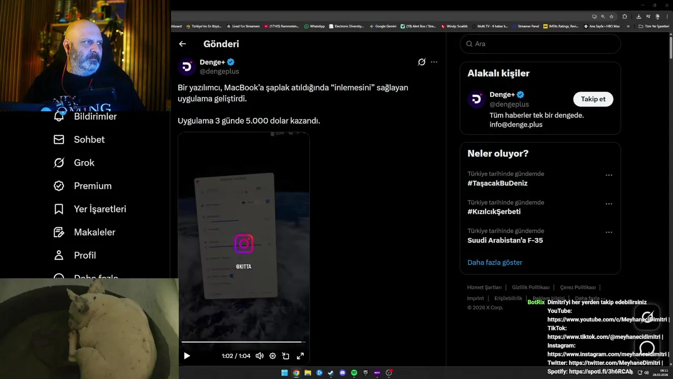Play the video in the post
673x379 pixels.
pyautogui.click(x=187, y=356)
